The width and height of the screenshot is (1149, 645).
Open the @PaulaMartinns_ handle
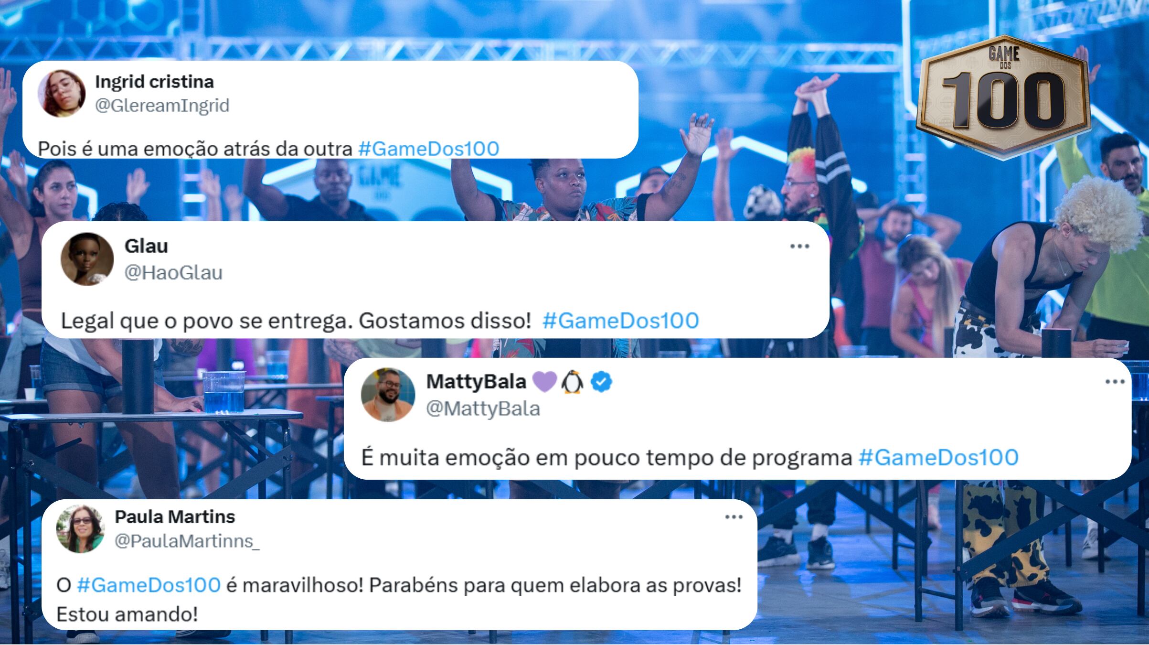(x=187, y=541)
